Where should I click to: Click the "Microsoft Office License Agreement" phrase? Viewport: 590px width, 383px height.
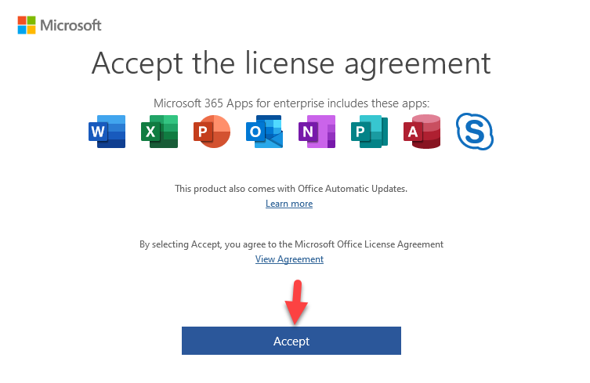coord(369,244)
